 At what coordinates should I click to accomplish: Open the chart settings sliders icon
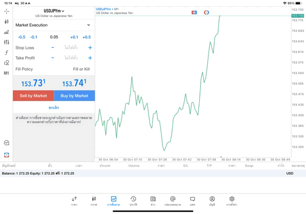(x=7, y=42)
